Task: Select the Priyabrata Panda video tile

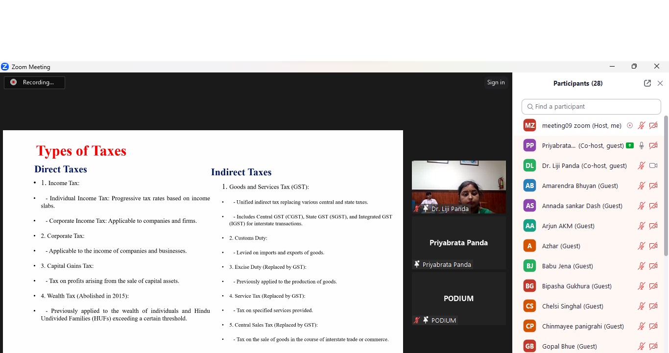Action: pyautogui.click(x=458, y=243)
